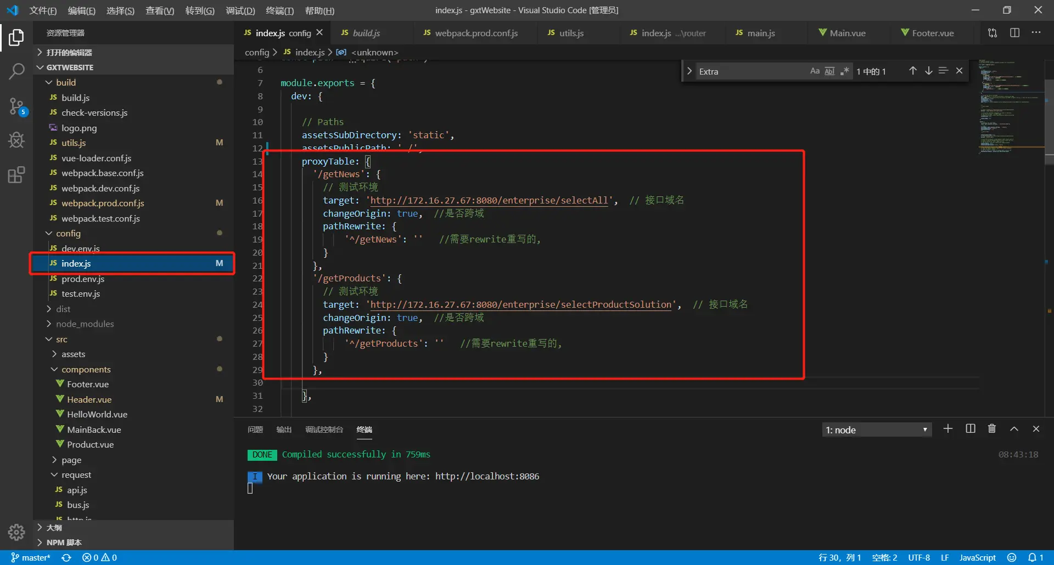Open the Manage gear settings icon
The image size is (1054, 565).
[16, 532]
